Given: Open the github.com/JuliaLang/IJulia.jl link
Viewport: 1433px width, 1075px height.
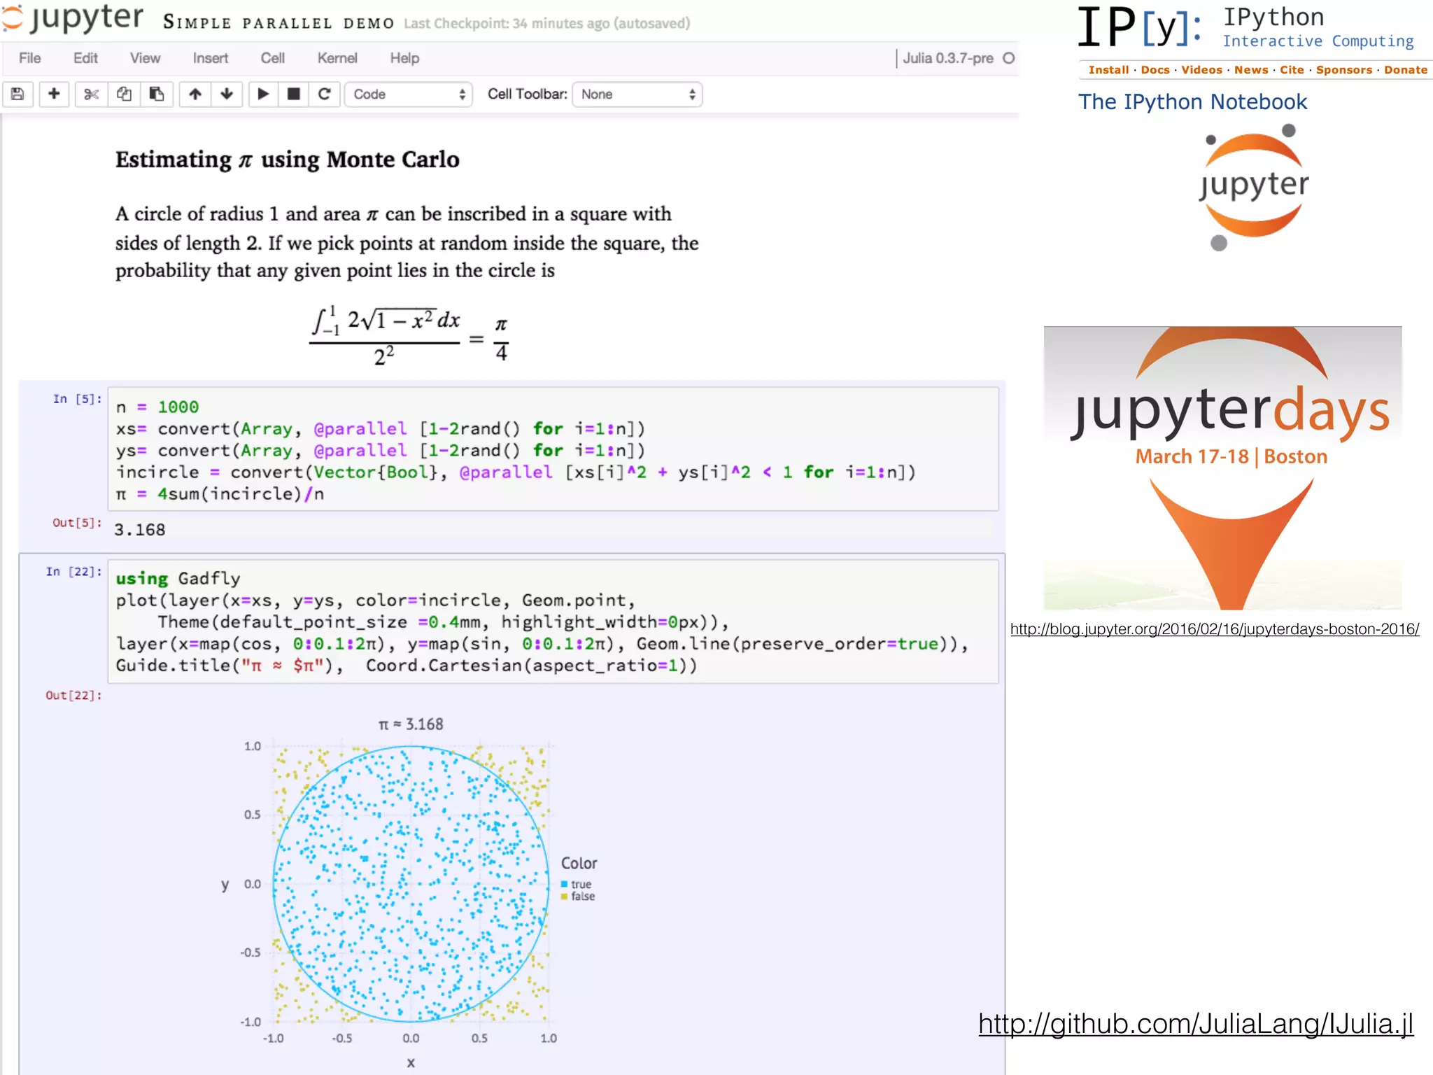Looking at the screenshot, I should (1196, 1024).
